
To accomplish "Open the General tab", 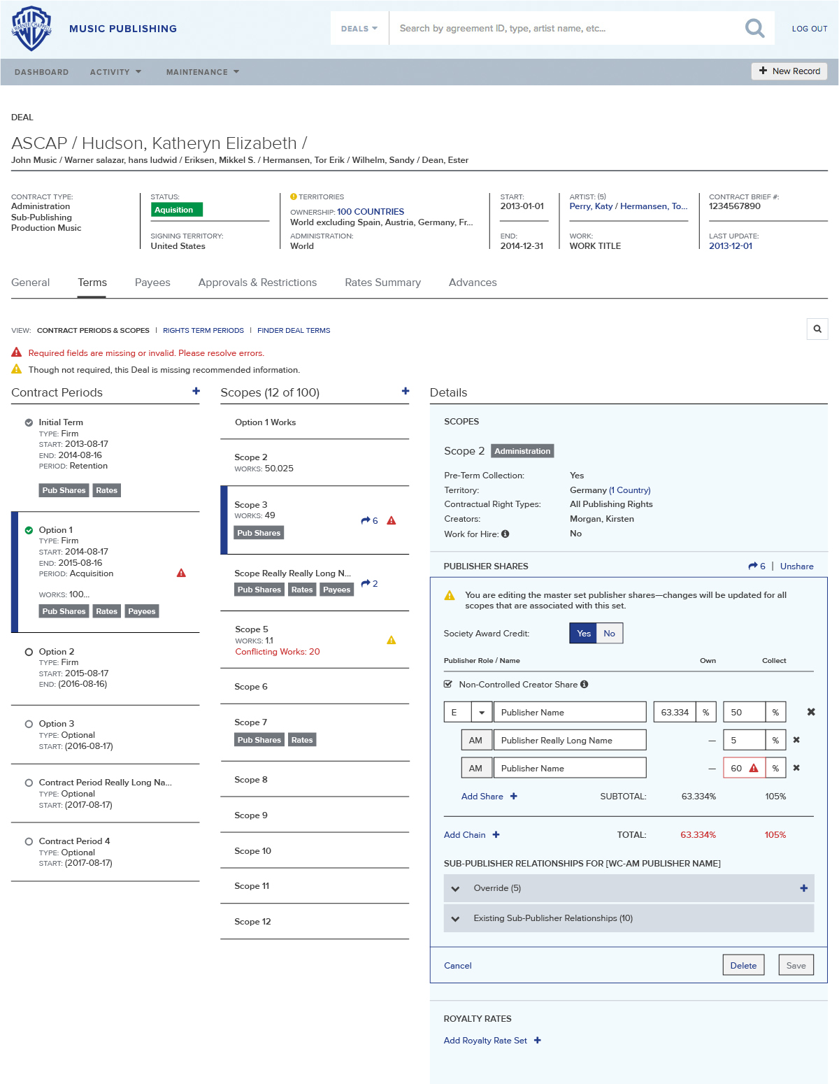I will coord(31,283).
